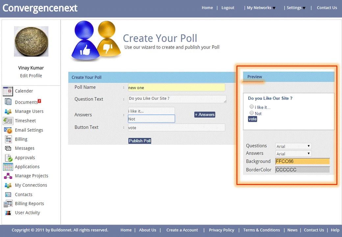The image size is (342, 237).
Task: Click the Background color field FFCC66
Action: point(302,161)
